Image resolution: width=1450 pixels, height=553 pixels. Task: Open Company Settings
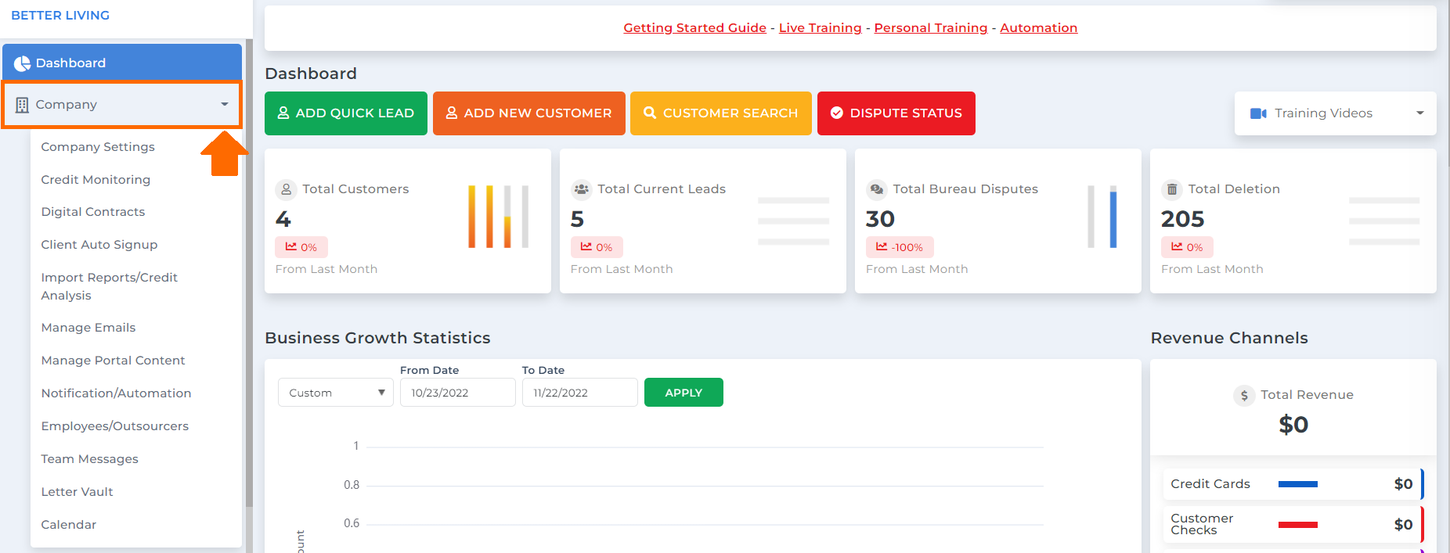coord(98,147)
